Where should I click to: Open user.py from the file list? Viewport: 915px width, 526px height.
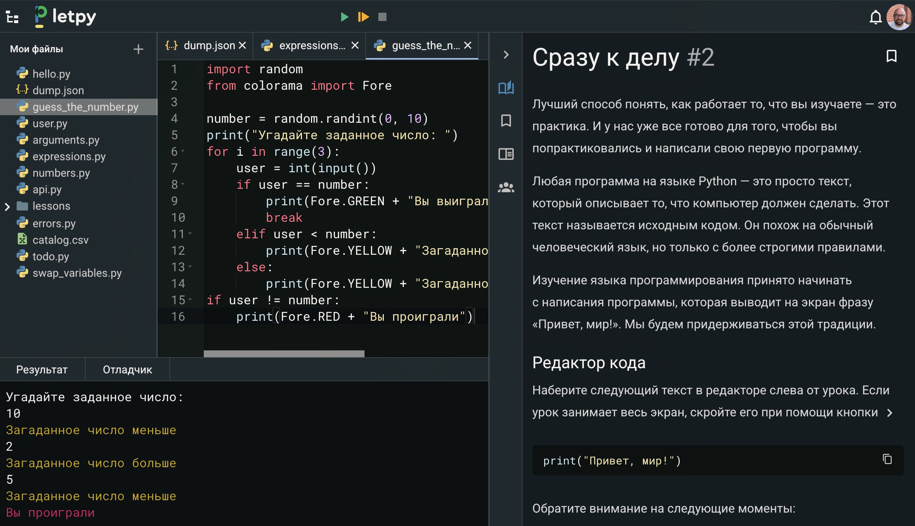pyautogui.click(x=50, y=123)
